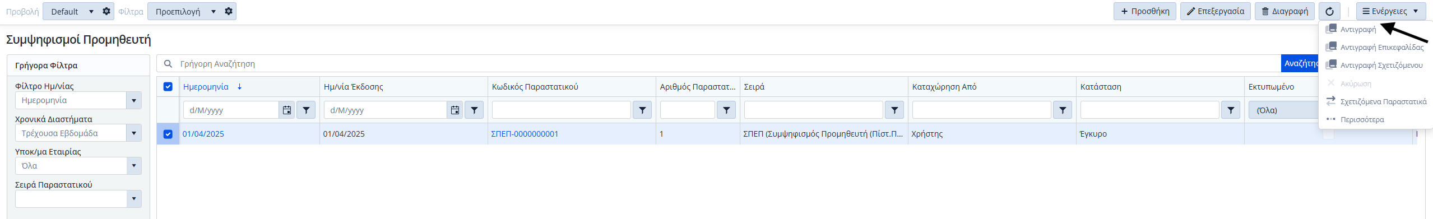Open calendar picker for Ημ/νία Έκδοσης column
1433x219 pixels.
point(455,110)
